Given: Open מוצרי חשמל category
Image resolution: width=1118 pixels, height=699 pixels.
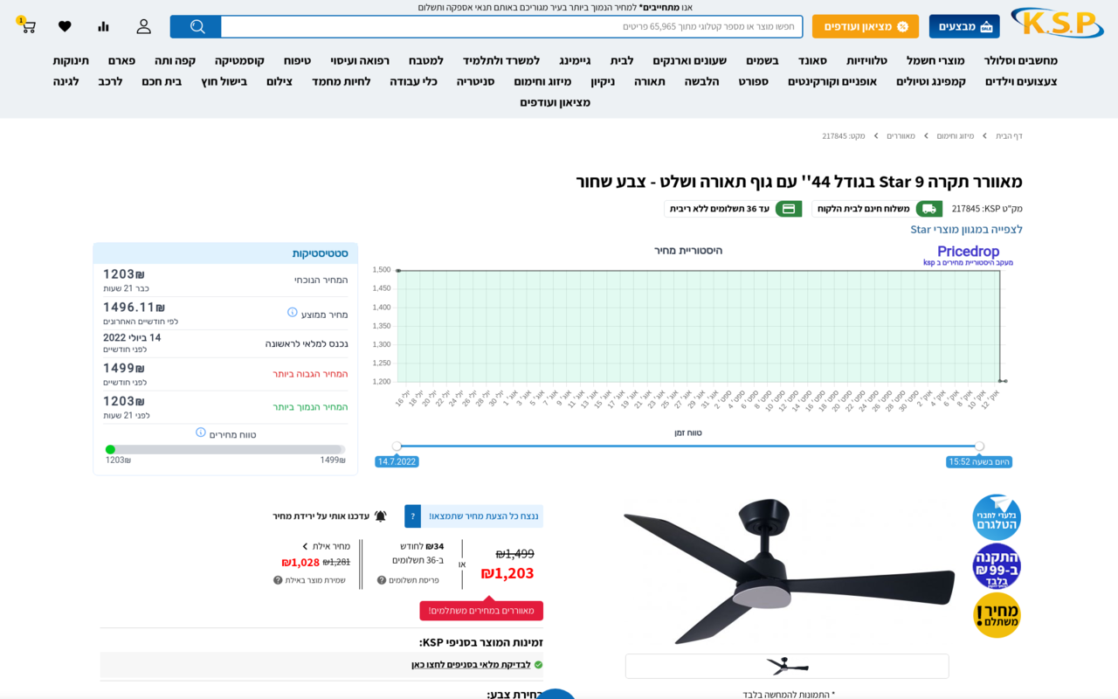Looking at the screenshot, I should pyautogui.click(x=935, y=60).
